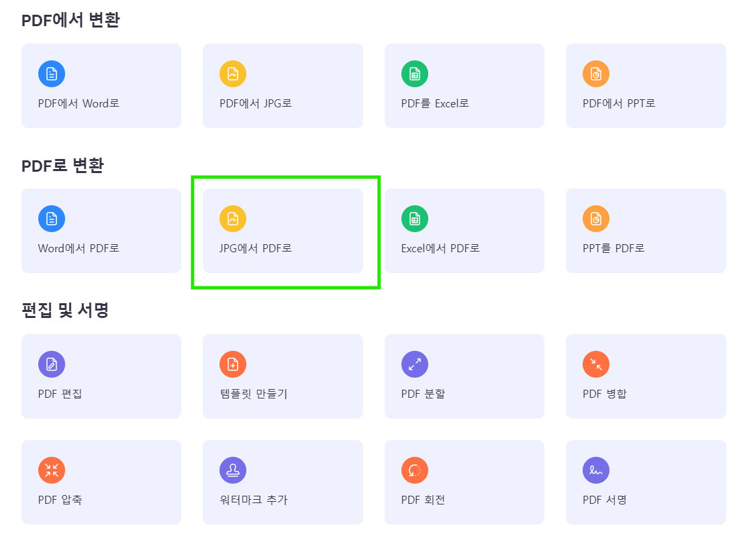Click the orange PDF 병합 merge icon
This screenshot has width=735, height=538.
(x=596, y=364)
